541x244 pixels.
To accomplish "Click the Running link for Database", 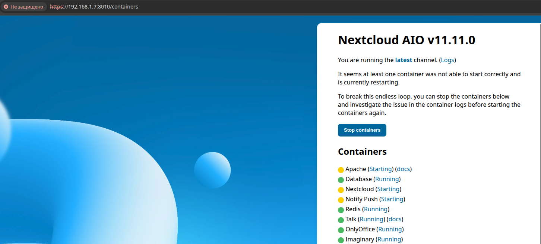I will [386, 179].
